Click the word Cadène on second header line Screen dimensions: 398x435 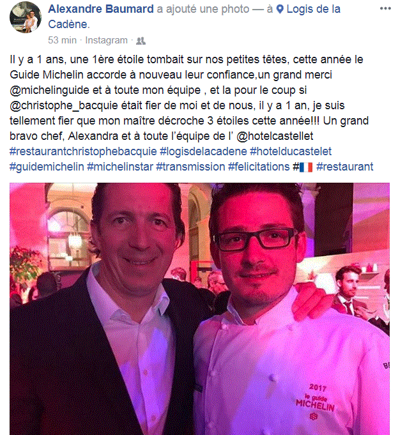(68, 24)
